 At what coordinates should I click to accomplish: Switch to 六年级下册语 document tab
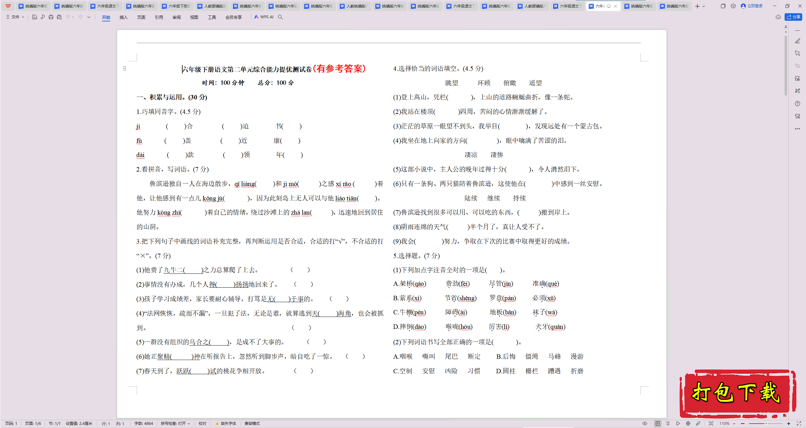coord(176,6)
